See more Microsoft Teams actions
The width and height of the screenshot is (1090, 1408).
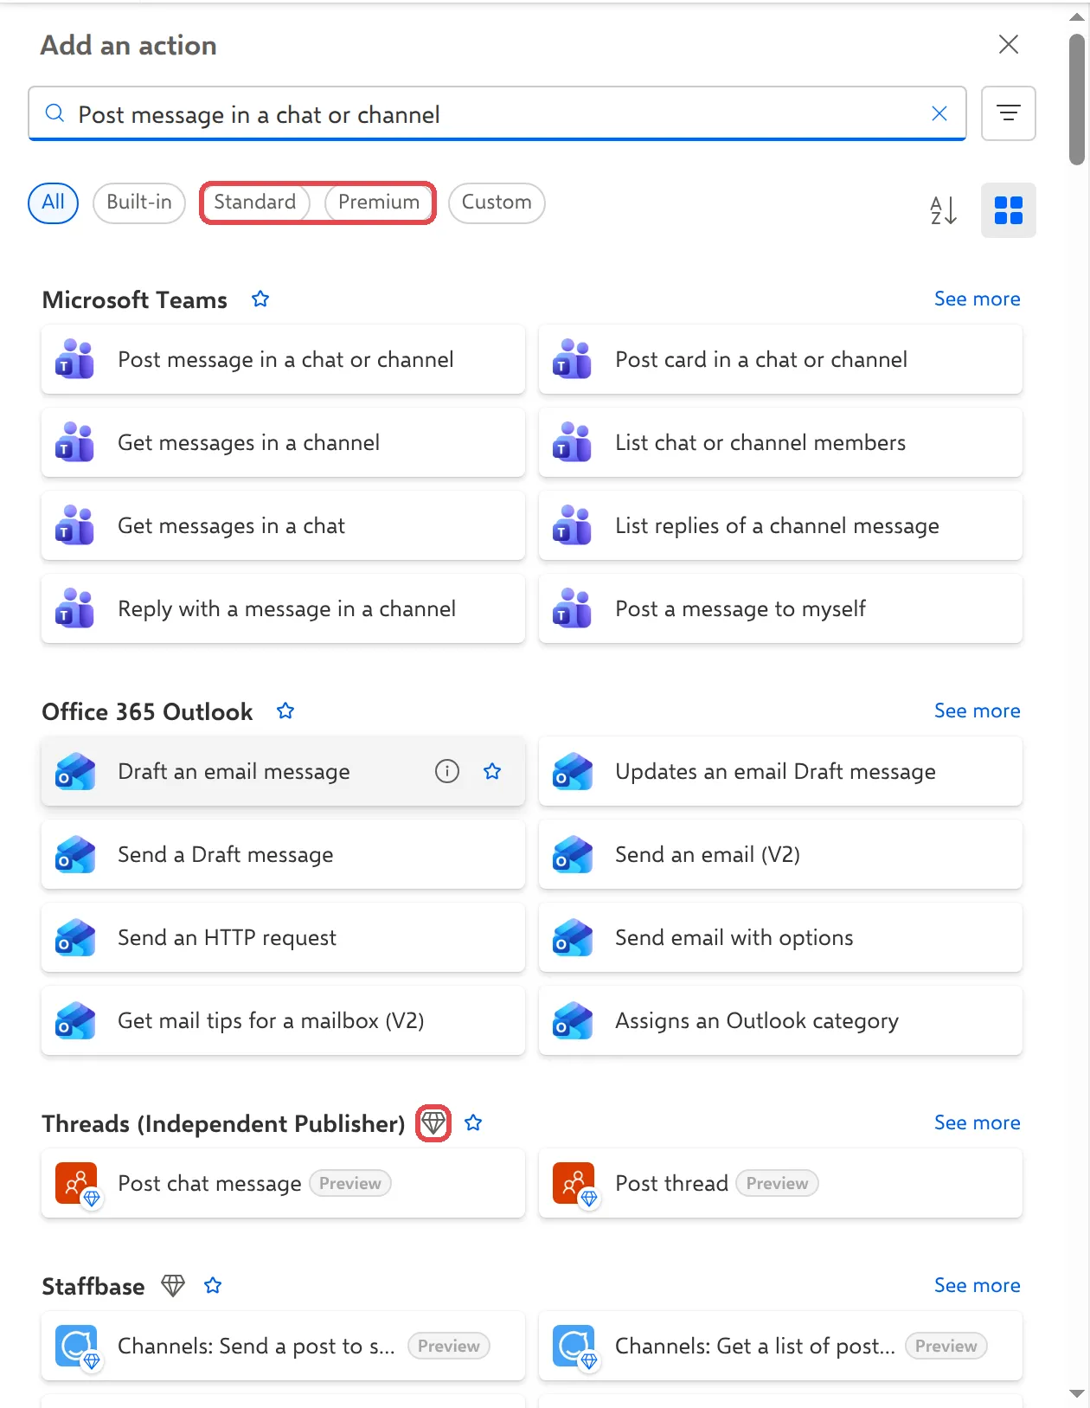coord(977,299)
